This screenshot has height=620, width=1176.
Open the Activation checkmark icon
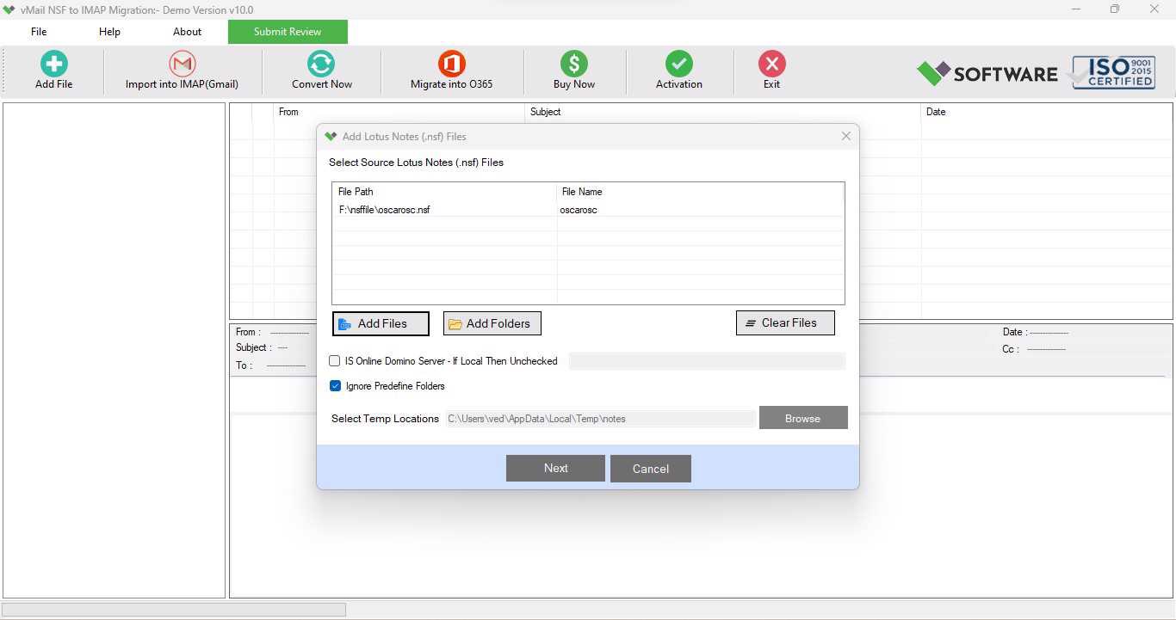pos(678,64)
